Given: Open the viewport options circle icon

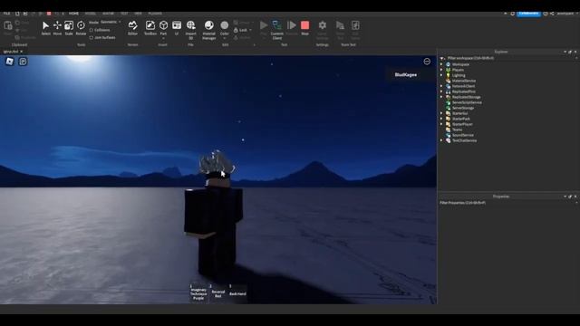Looking at the screenshot, I should tap(427, 62).
